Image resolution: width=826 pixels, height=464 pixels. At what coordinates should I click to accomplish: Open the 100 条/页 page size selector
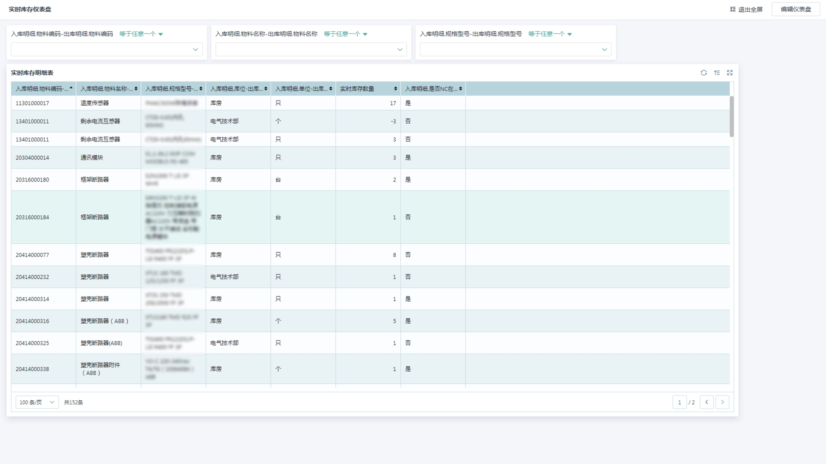click(x=37, y=402)
